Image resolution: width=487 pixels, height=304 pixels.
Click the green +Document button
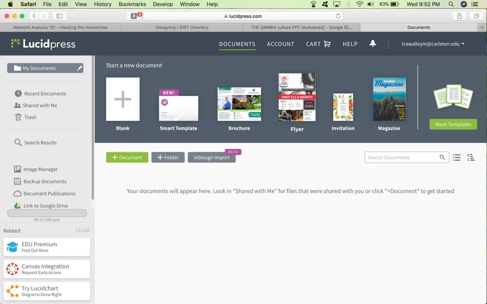pyautogui.click(x=127, y=157)
